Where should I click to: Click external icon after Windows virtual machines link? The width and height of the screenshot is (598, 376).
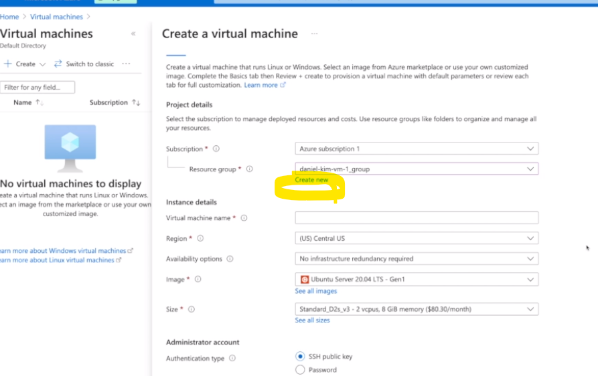(131, 251)
